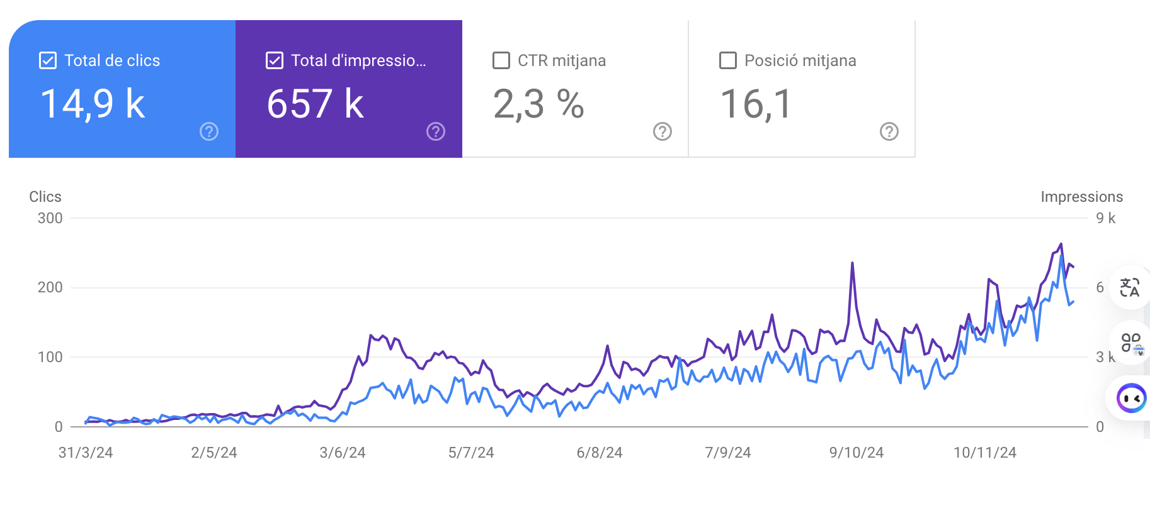Open the floating translate icon
This screenshot has height=513, width=1150.
pyautogui.click(x=1130, y=288)
